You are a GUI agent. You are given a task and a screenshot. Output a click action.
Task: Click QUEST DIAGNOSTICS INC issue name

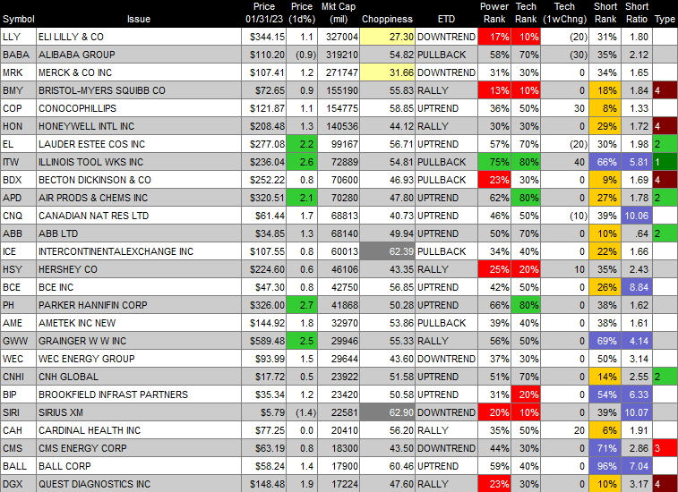94,484
